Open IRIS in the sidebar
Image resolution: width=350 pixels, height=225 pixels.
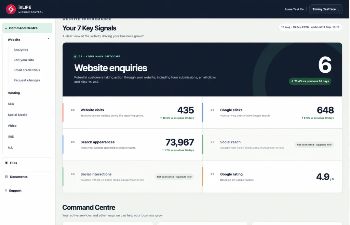pyautogui.click(x=11, y=137)
